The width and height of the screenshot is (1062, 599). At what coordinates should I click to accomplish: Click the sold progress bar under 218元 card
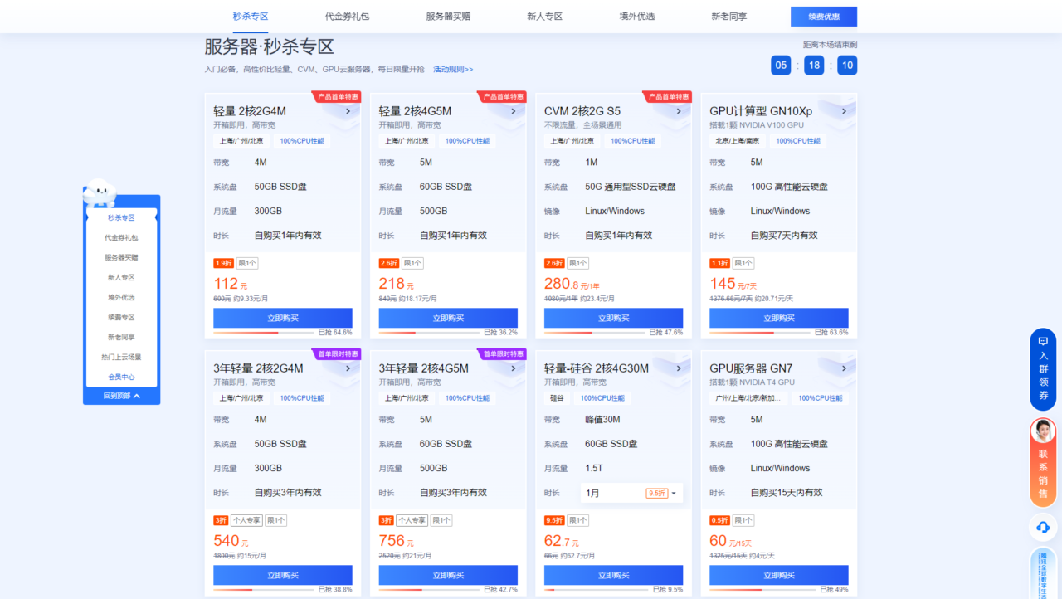click(x=429, y=333)
